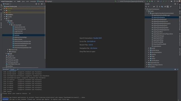Open the run configuration dropdown

(x=132, y=1)
